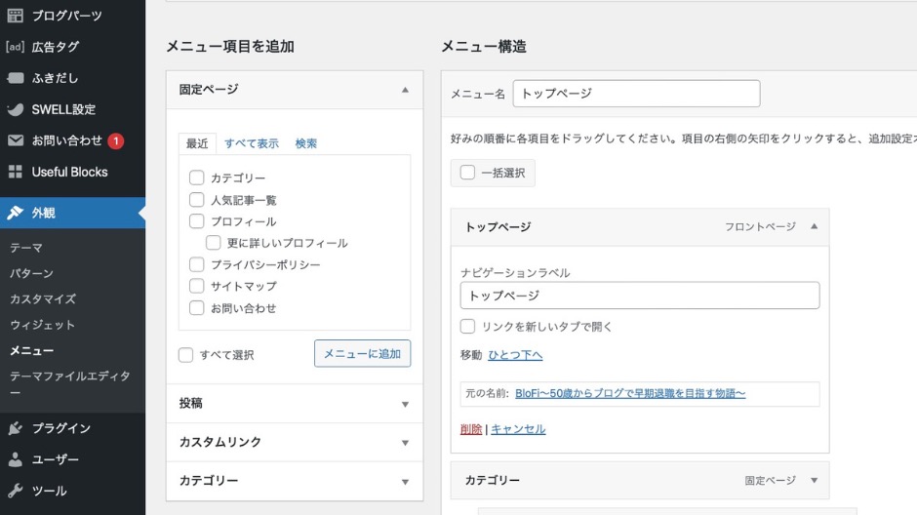The width and height of the screenshot is (917, 515).
Task: Open Useful Blocks grid icon
Action: [16, 172]
